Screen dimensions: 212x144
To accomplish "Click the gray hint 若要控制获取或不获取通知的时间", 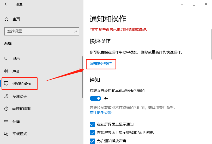I will (133, 108).
